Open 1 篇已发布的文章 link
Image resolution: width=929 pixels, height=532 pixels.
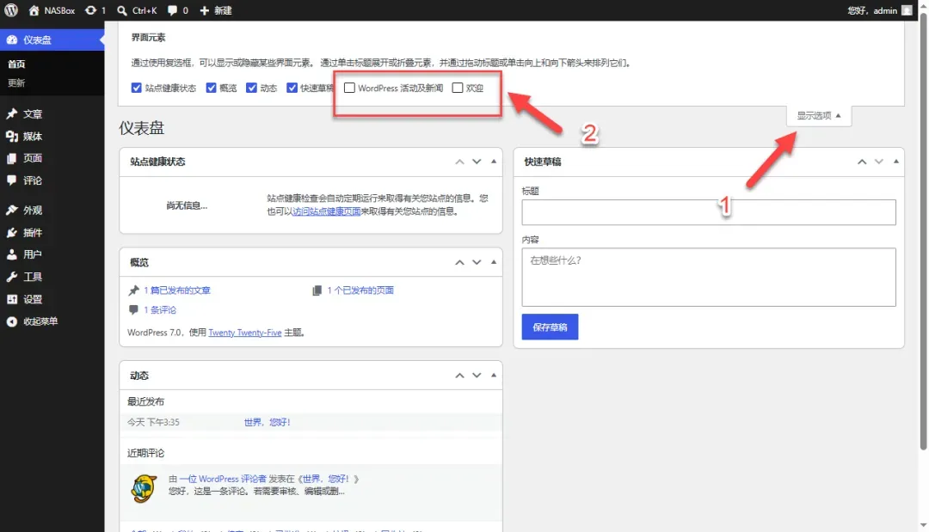pos(177,290)
